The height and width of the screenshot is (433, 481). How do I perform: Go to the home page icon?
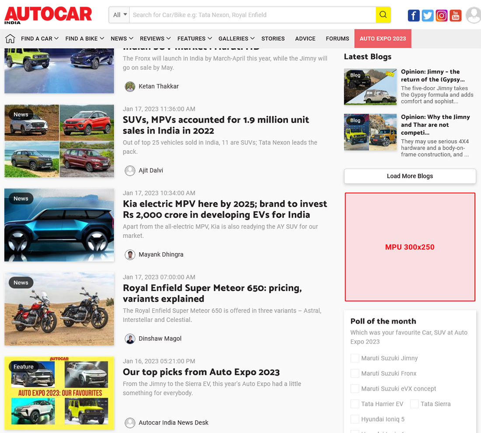10,39
